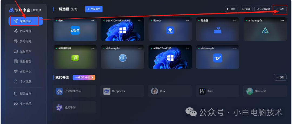Image resolution: width=292 pixels, height=124 pixels.
Task: Open the 路由器 router icon
Action: 217,30
